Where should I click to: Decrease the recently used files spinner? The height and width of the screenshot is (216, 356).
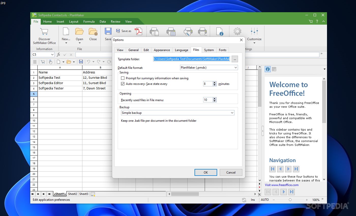tap(215, 101)
